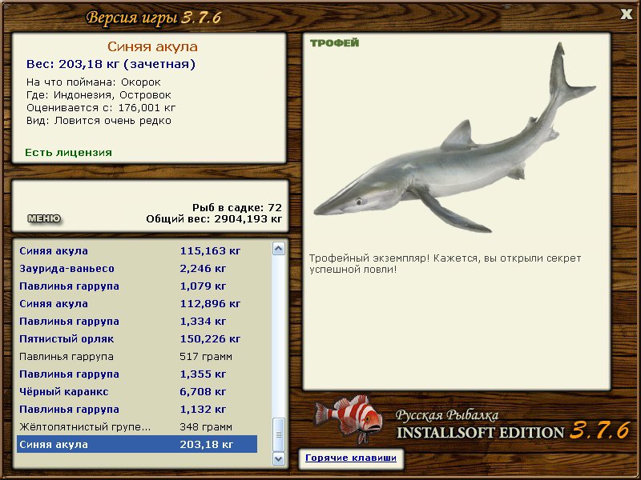Click the scroll up arrow of fish list
This screenshot has width=641, height=480.
click(x=279, y=249)
